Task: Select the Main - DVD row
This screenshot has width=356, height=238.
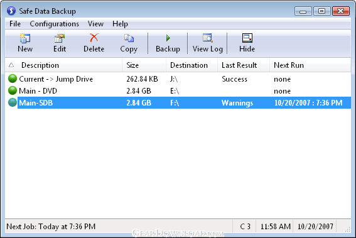Action: click(178, 91)
